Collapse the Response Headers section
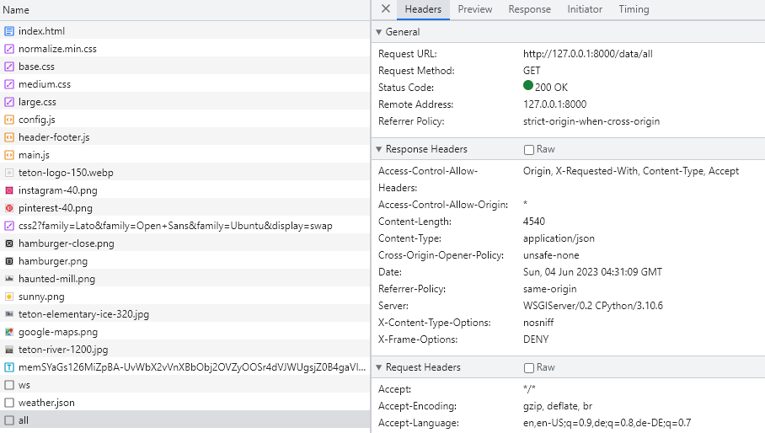765x433 pixels. coord(379,149)
